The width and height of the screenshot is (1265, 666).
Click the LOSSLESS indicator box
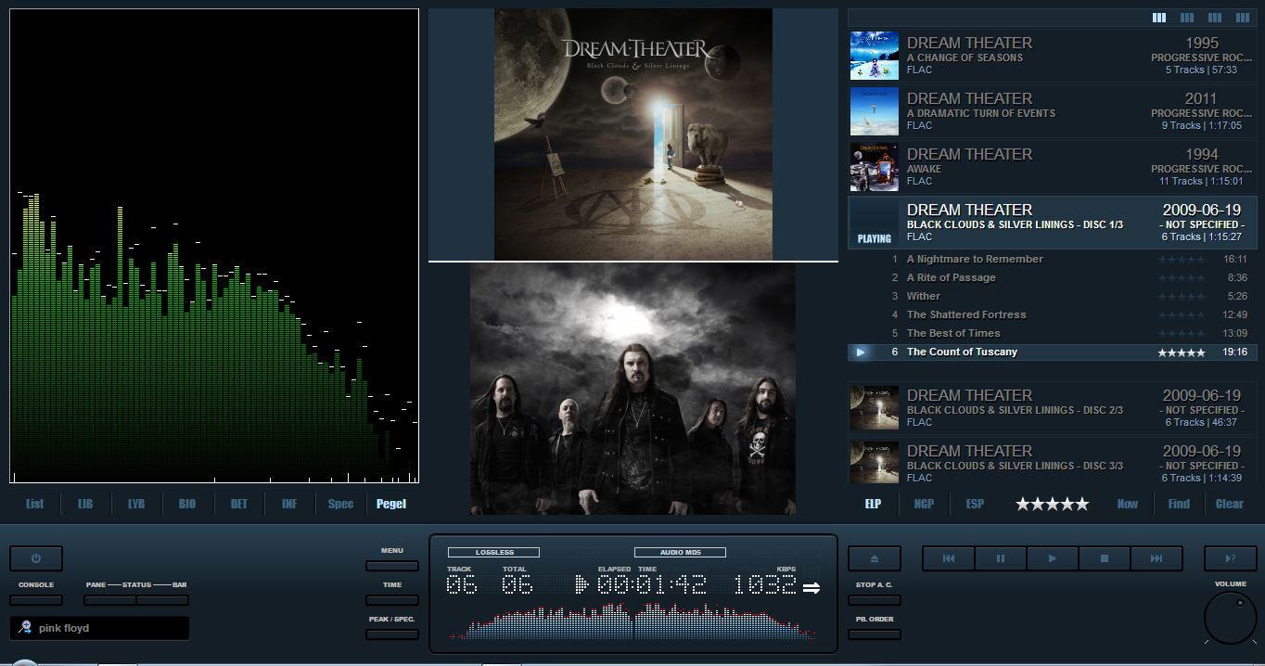[x=493, y=552]
